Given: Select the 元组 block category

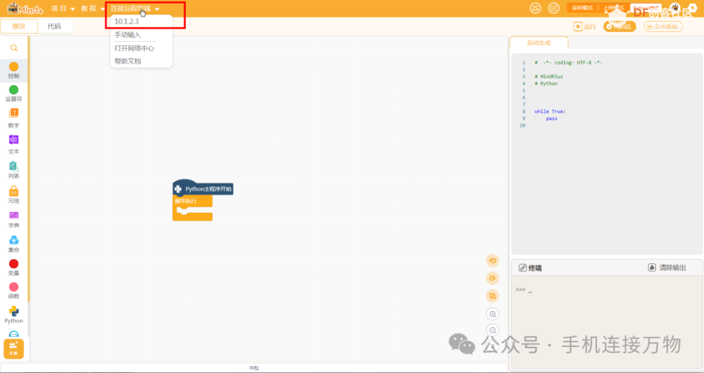Looking at the screenshot, I should click(14, 194).
